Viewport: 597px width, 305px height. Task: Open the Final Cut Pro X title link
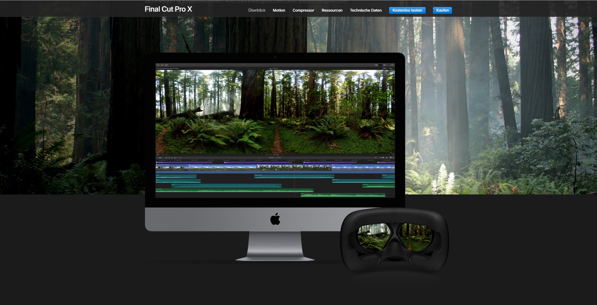pos(168,9)
